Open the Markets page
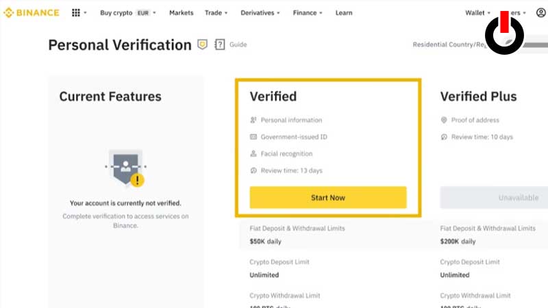Image resolution: width=548 pixels, height=308 pixels. pos(181,13)
